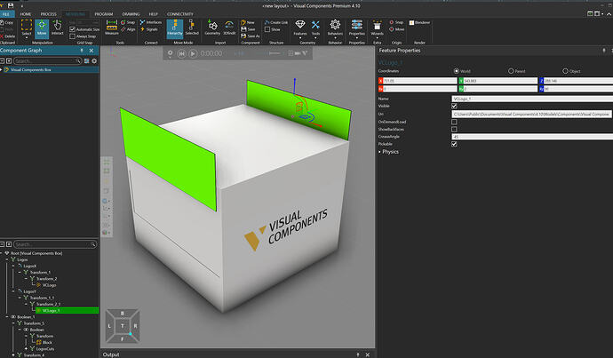Image resolution: width=613 pixels, height=358 pixels.
Task: Select the World coordinates radio button
Action: [457, 71]
